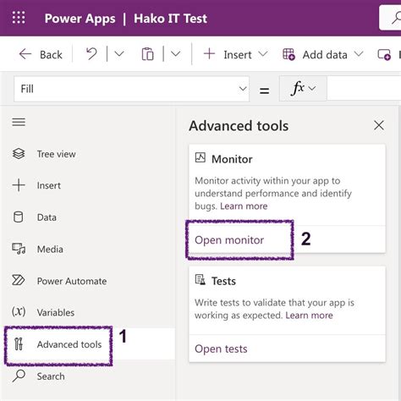Open the app launcher waffle icon
This screenshot has height=401, width=401.
pyautogui.click(x=19, y=18)
